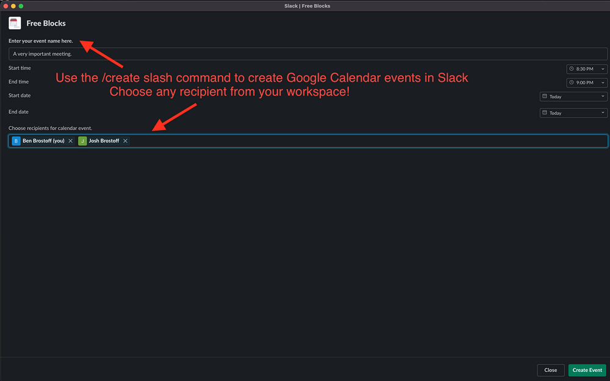The image size is (610, 381).
Task: Click the green fullscreen window button
Action: (21, 6)
